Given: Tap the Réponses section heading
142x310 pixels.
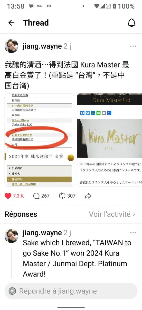Looking at the screenshot, I should click(x=21, y=214).
